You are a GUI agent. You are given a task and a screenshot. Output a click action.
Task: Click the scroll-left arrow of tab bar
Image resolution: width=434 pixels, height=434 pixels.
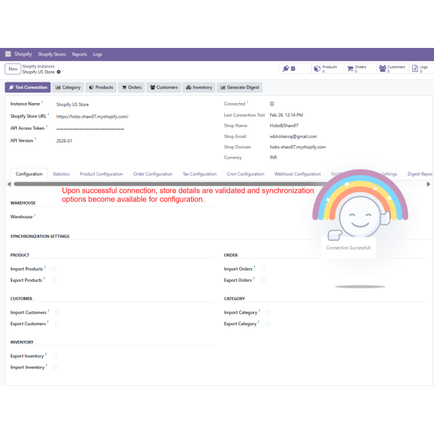coord(9,184)
